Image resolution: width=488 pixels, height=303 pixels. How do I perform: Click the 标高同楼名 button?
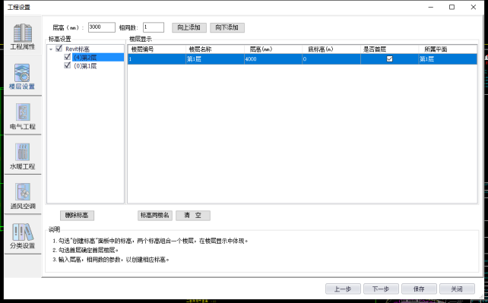click(x=154, y=216)
